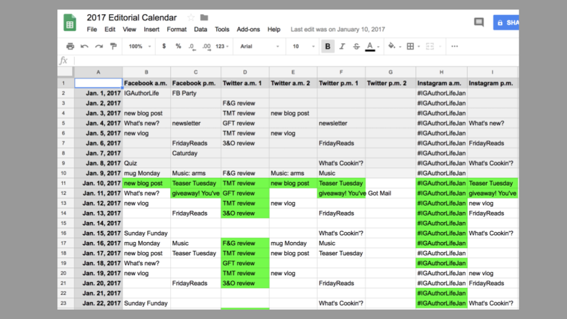The height and width of the screenshot is (319, 567).
Task: Open the Edit menu
Action: pos(110,30)
